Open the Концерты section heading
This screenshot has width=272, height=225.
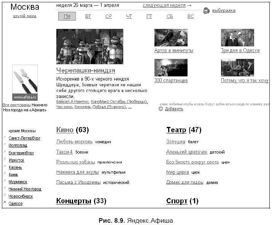point(73,201)
